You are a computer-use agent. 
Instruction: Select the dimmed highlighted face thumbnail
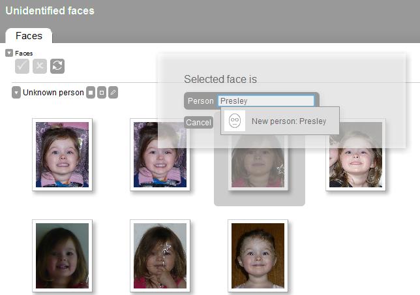tap(258, 161)
